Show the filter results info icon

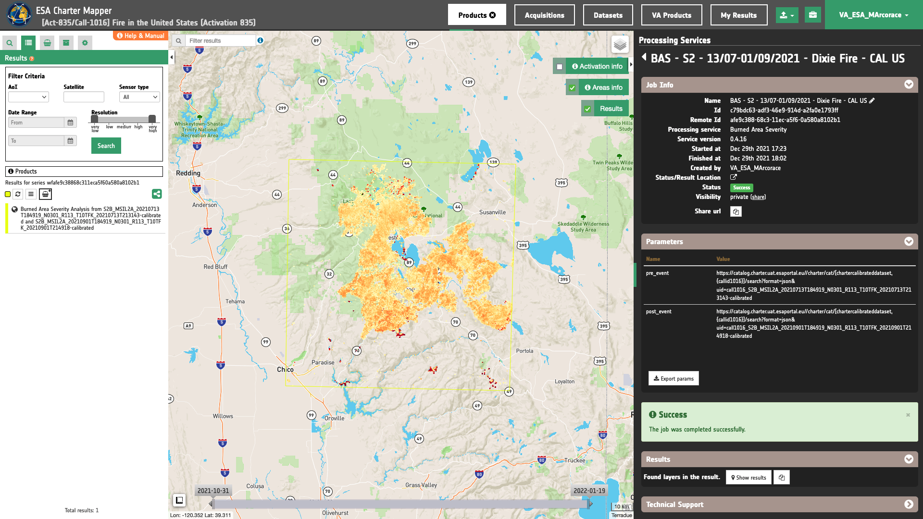click(260, 40)
